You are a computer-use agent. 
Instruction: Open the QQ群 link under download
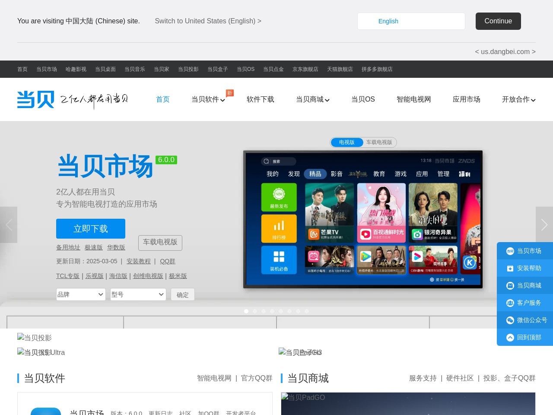[168, 261]
